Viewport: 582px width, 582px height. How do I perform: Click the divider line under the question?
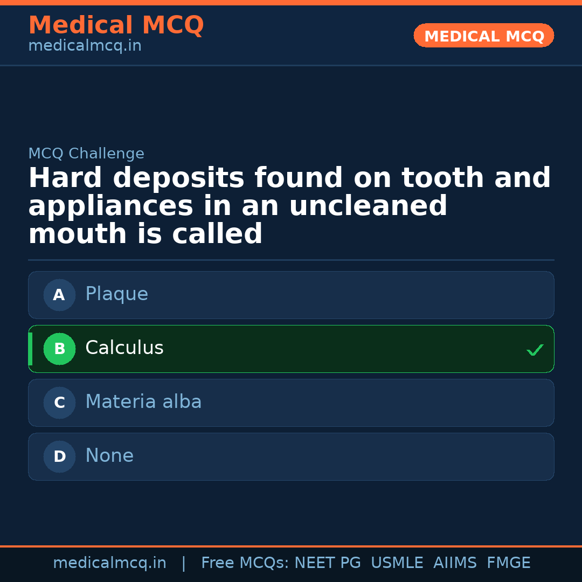tap(291, 260)
